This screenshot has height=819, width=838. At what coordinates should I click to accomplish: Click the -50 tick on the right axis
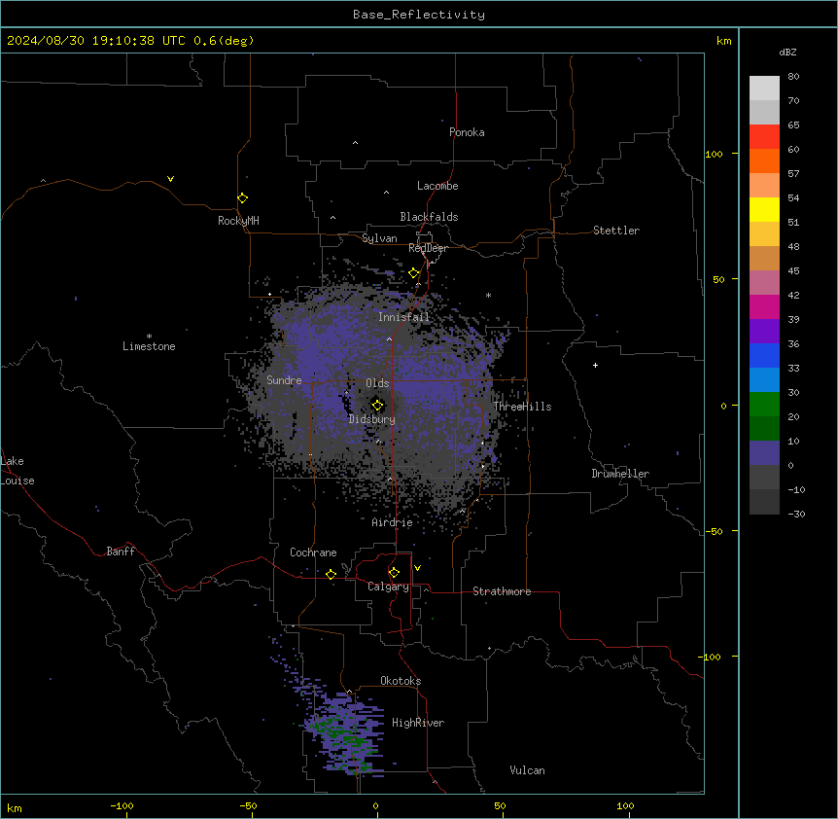[714, 531]
